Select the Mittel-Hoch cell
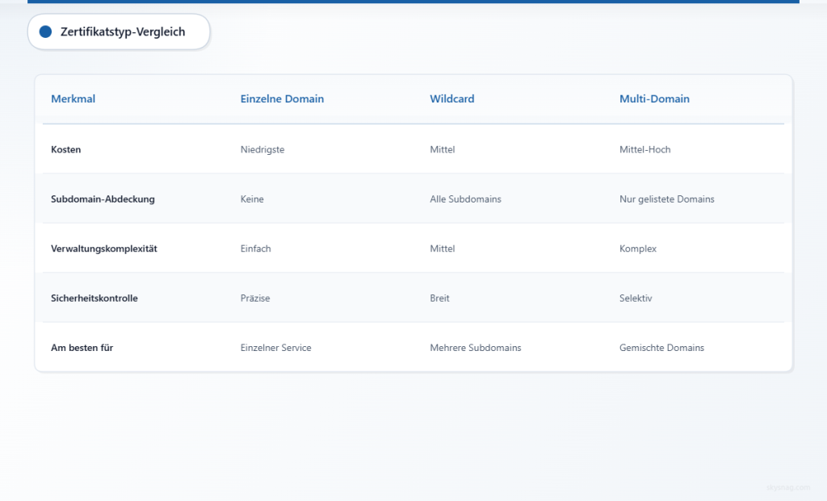Viewport: 827px width, 501px height. (x=644, y=149)
